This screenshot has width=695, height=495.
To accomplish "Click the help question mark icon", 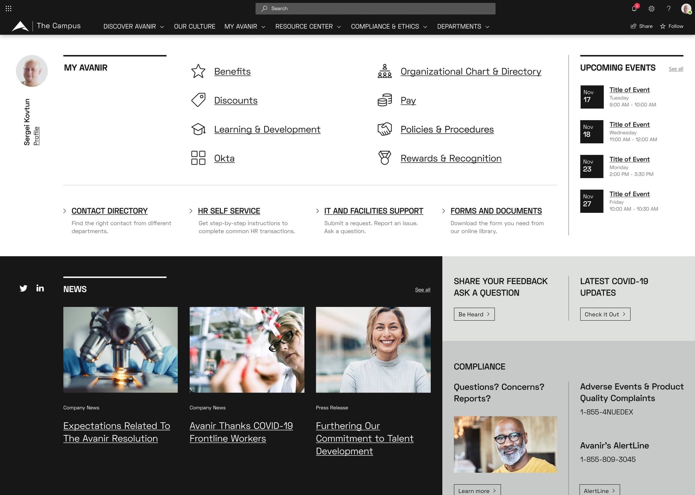I will point(669,8).
